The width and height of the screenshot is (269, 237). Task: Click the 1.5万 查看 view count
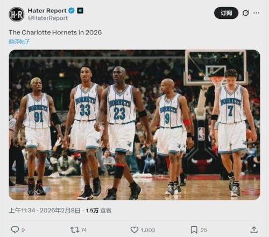98,211
